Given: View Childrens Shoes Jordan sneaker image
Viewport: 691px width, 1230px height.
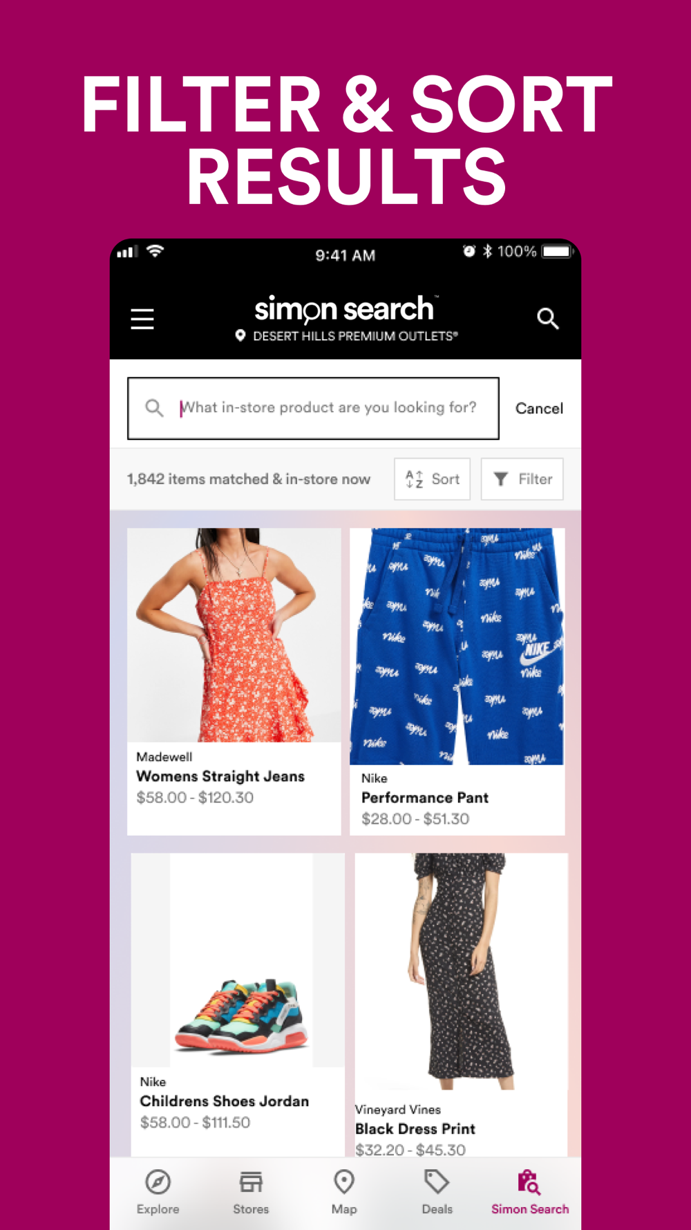Looking at the screenshot, I should pyautogui.click(x=238, y=960).
